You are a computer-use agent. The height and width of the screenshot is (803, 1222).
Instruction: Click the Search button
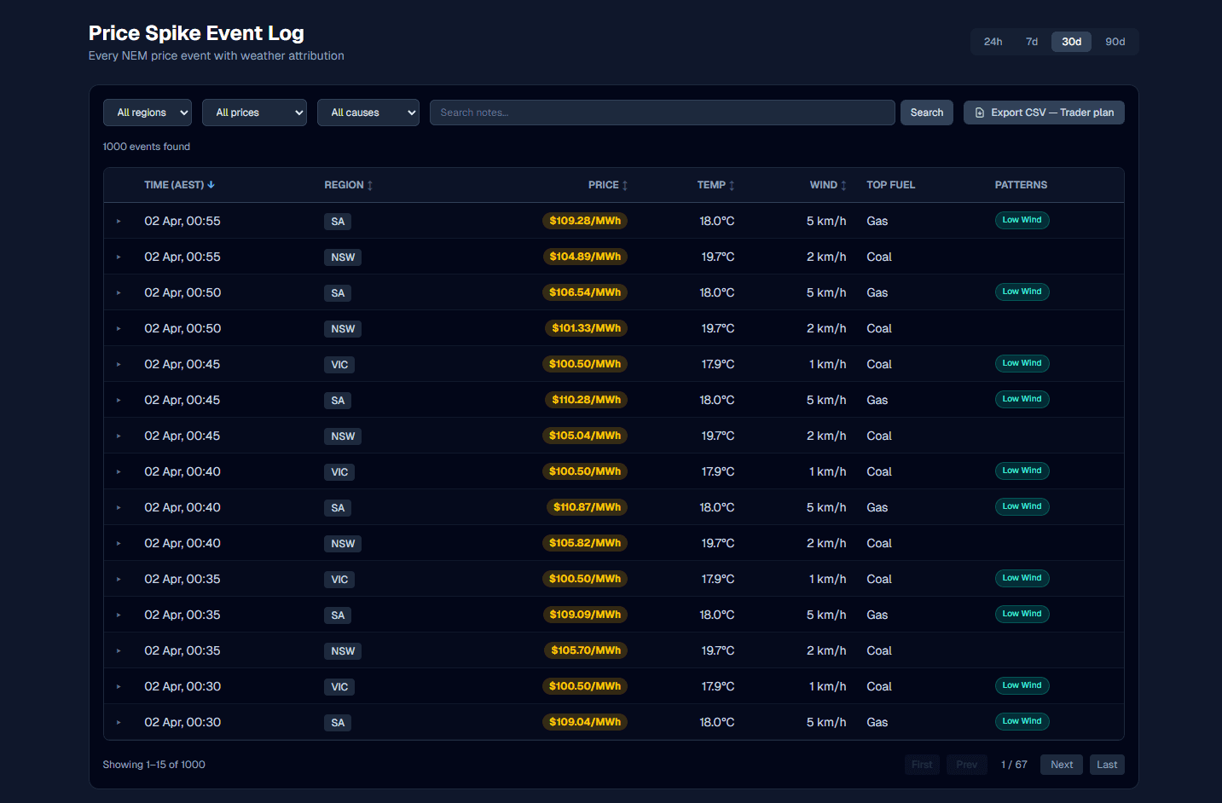point(927,113)
